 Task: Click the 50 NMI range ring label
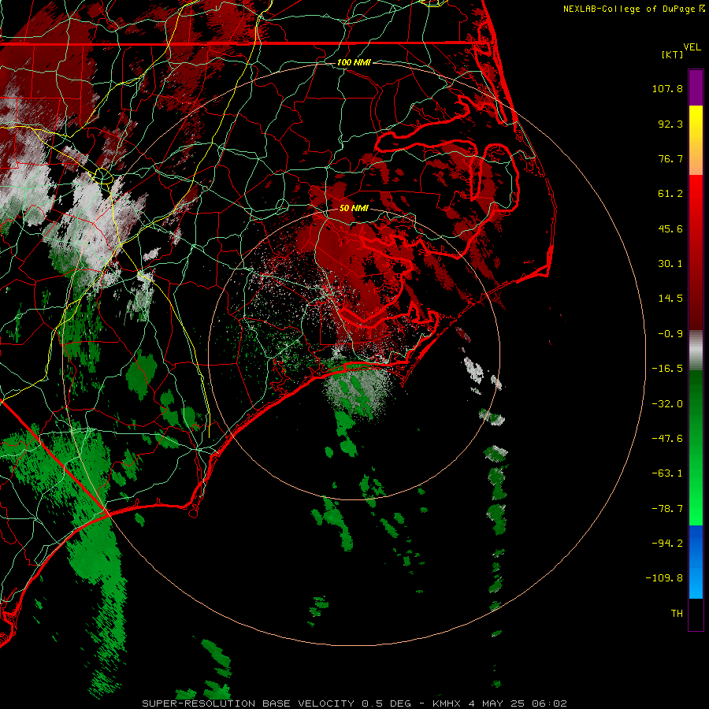[354, 209]
